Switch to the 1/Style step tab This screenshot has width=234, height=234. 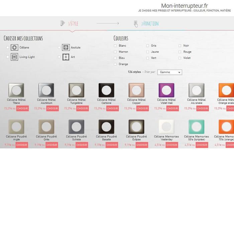(73, 24)
